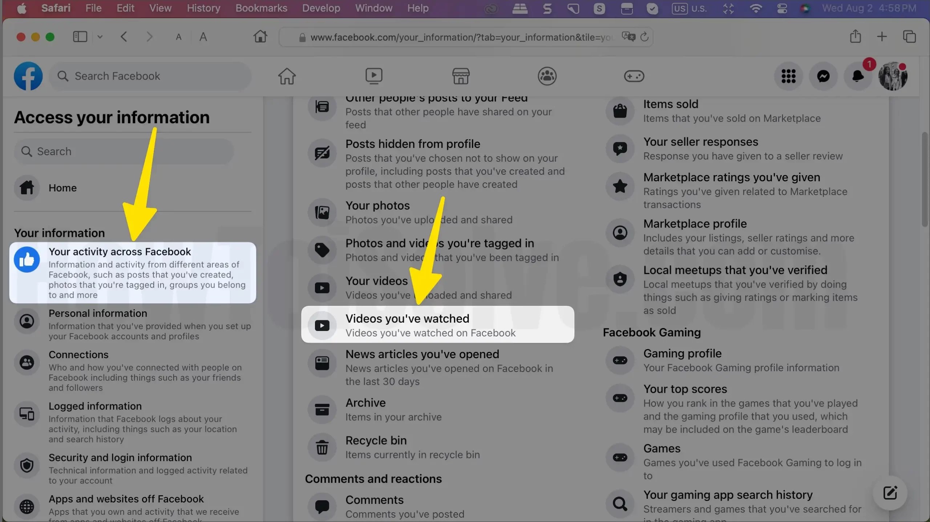Open the Facebook Watch video icon
The height and width of the screenshot is (522, 930).
click(x=374, y=76)
